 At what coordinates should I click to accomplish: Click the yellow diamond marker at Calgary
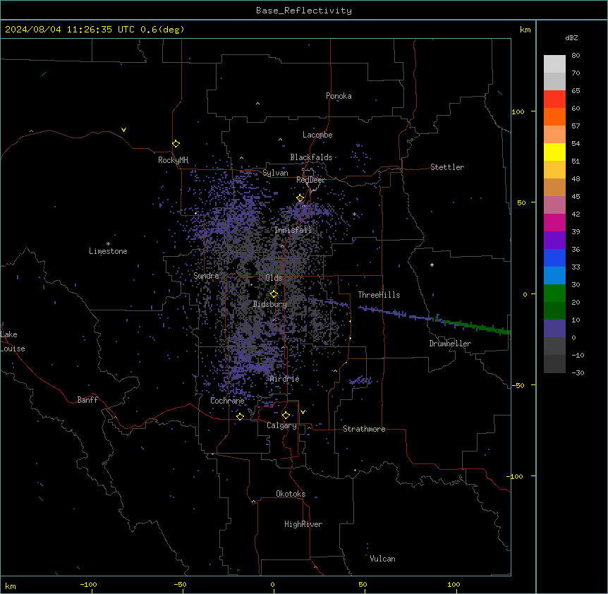(x=286, y=416)
